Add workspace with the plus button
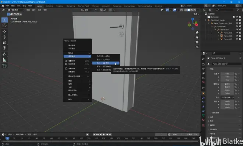 [165, 6]
